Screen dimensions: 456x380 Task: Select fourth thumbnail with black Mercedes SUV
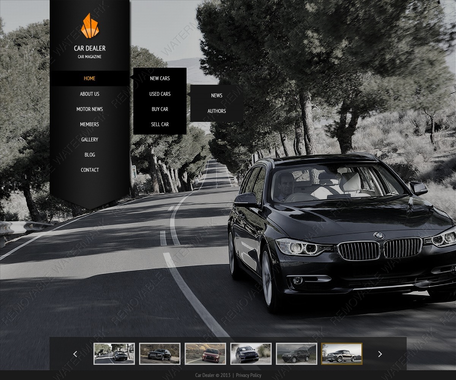(251, 354)
